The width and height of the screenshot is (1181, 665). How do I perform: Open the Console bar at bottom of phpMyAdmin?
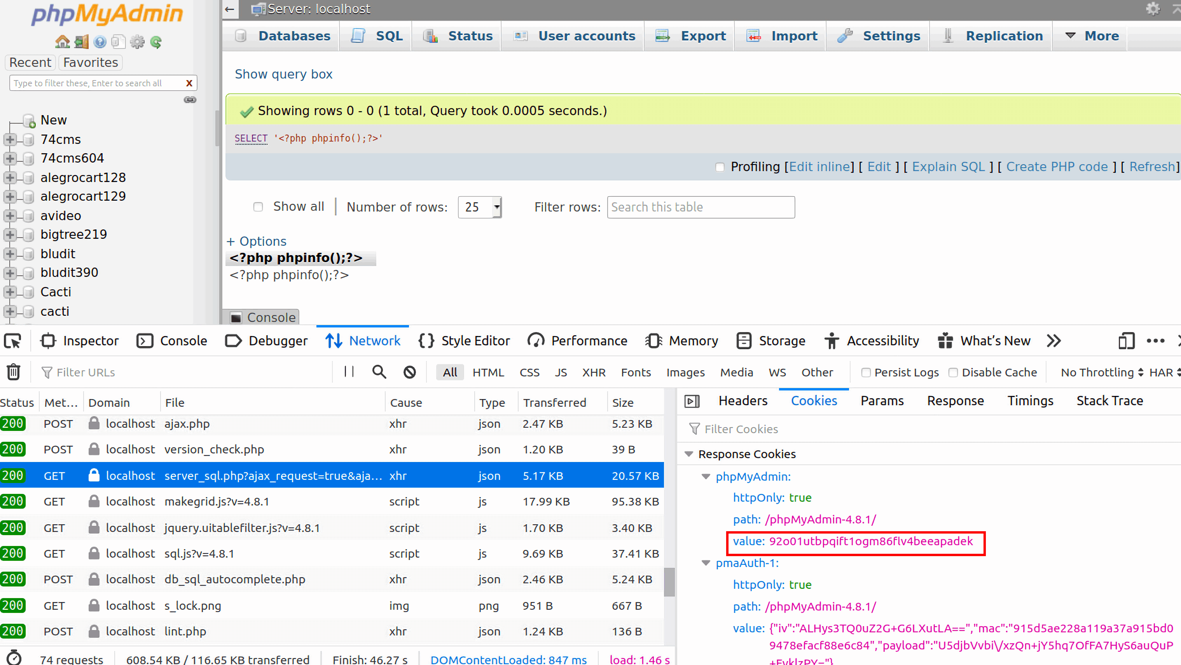coord(261,317)
